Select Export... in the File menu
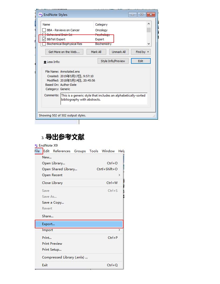This screenshot has height=284, width=220. (79, 224)
